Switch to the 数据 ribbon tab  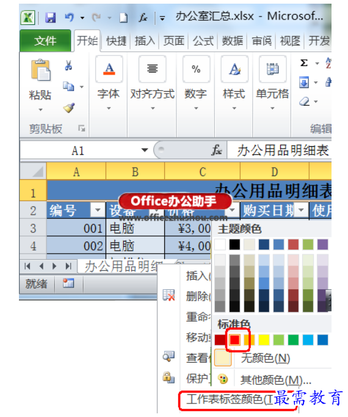(x=233, y=41)
